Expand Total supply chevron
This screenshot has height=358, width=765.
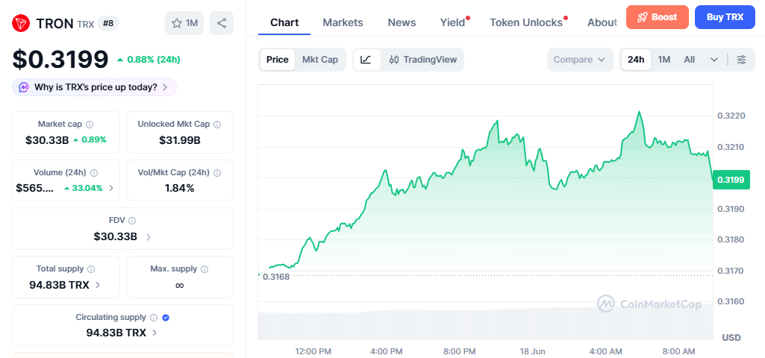point(98,285)
